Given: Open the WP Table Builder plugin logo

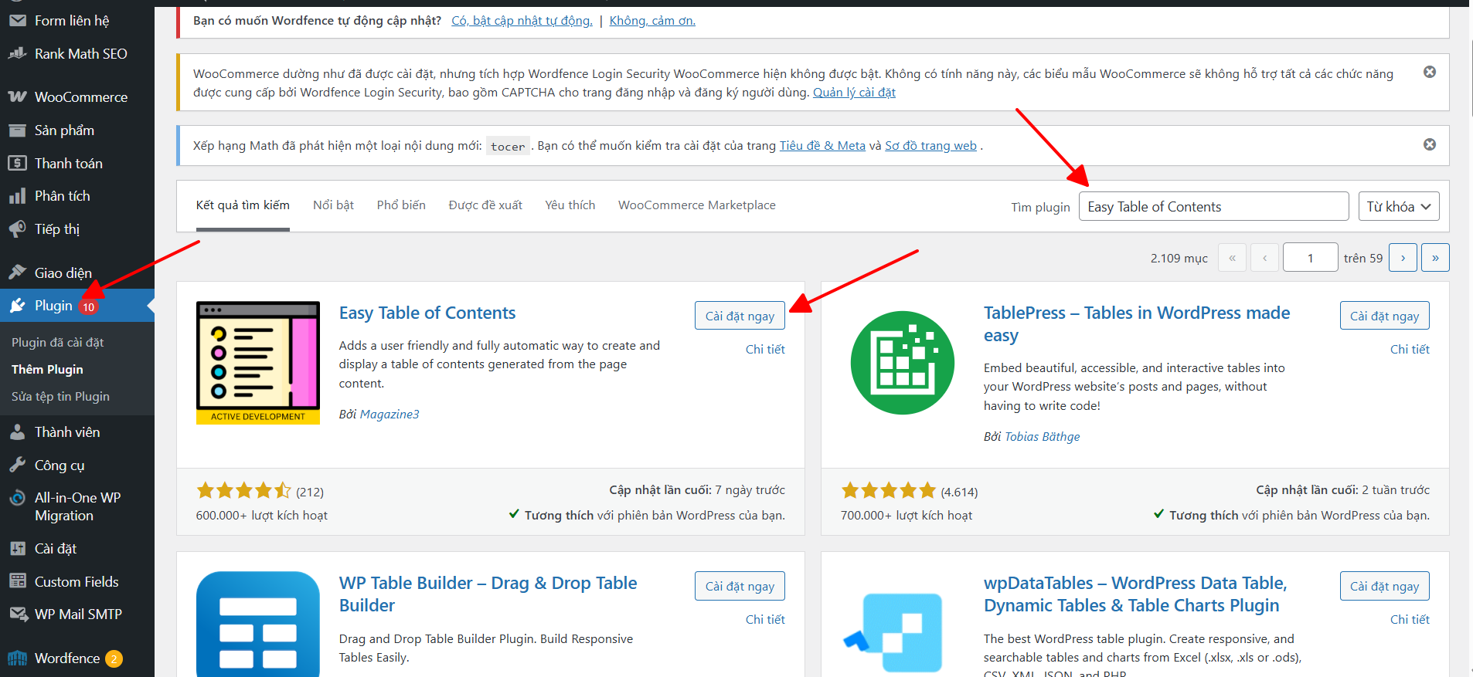Looking at the screenshot, I should (x=258, y=624).
